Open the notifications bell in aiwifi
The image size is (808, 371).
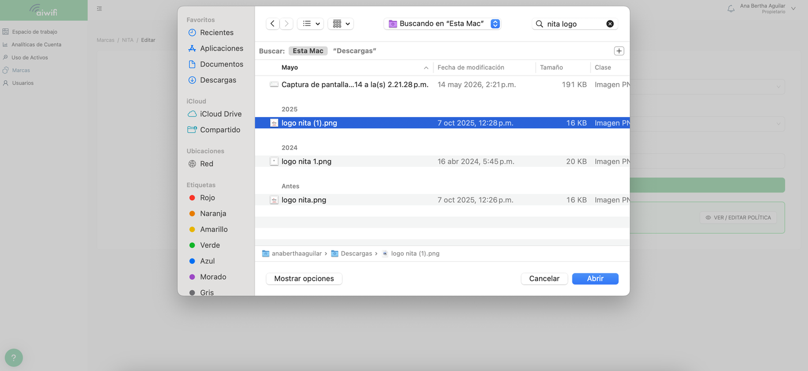(731, 9)
